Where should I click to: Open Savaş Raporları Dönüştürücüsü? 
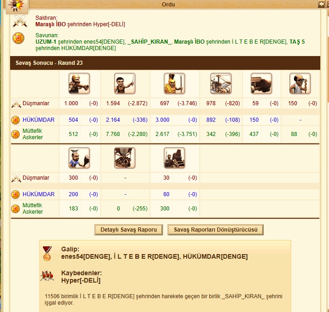coord(215,230)
